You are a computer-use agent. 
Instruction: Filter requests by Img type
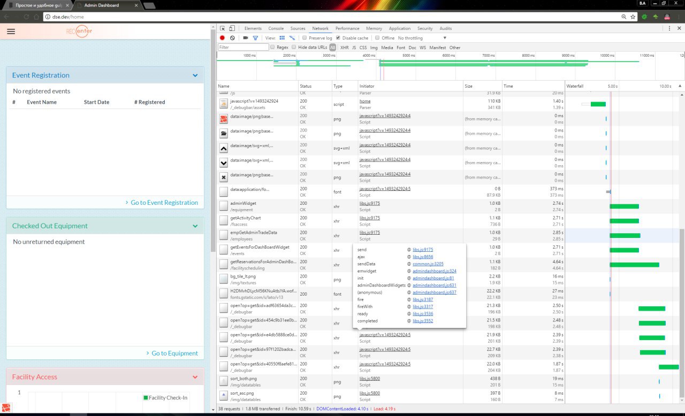click(x=374, y=48)
